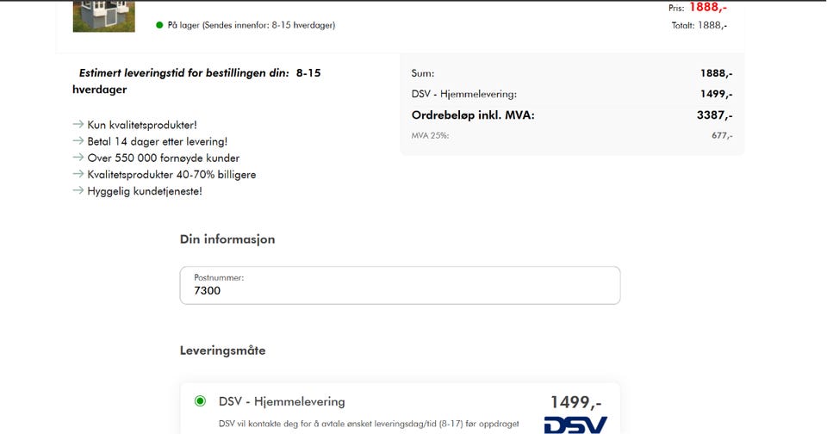Focus the Postnummer input field
The image size is (827, 434).
point(400,285)
